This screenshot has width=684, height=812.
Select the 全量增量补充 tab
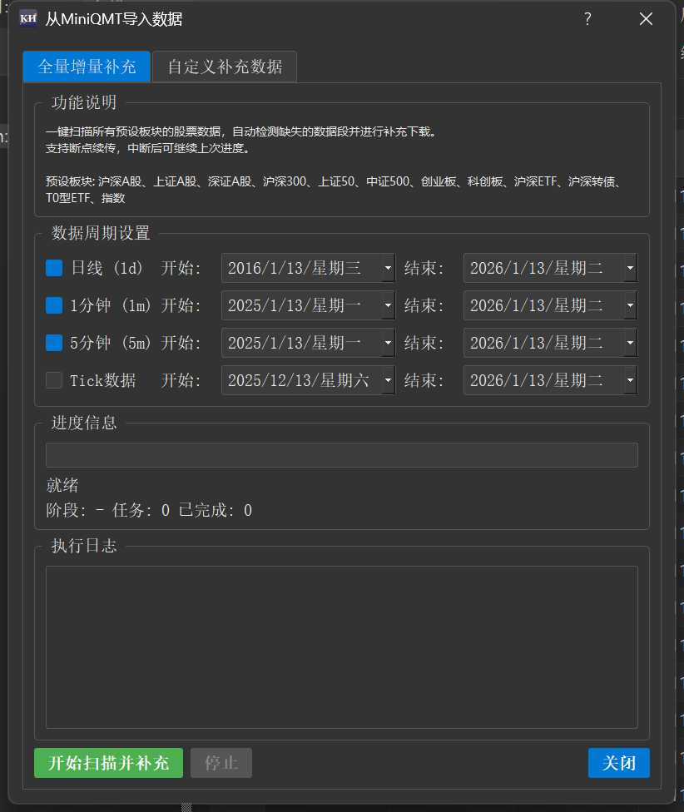coord(87,67)
